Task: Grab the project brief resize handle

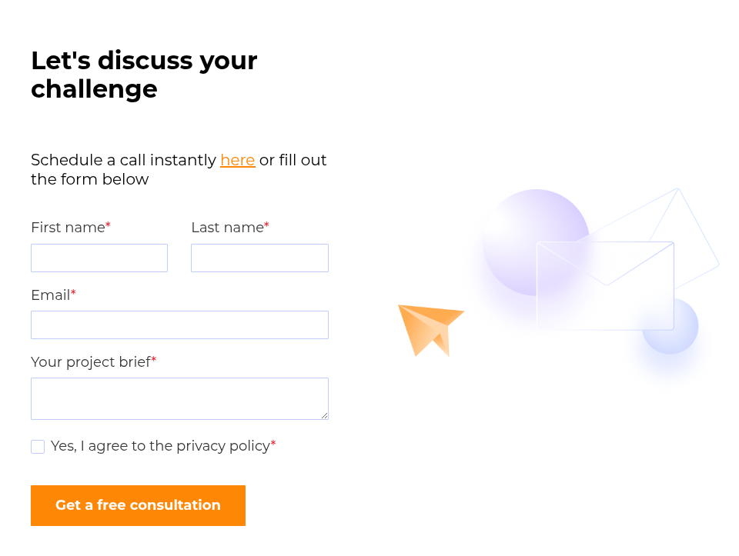Action: [x=324, y=415]
